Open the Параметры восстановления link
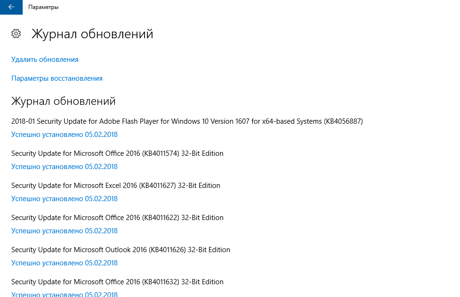 [x=57, y=78]
